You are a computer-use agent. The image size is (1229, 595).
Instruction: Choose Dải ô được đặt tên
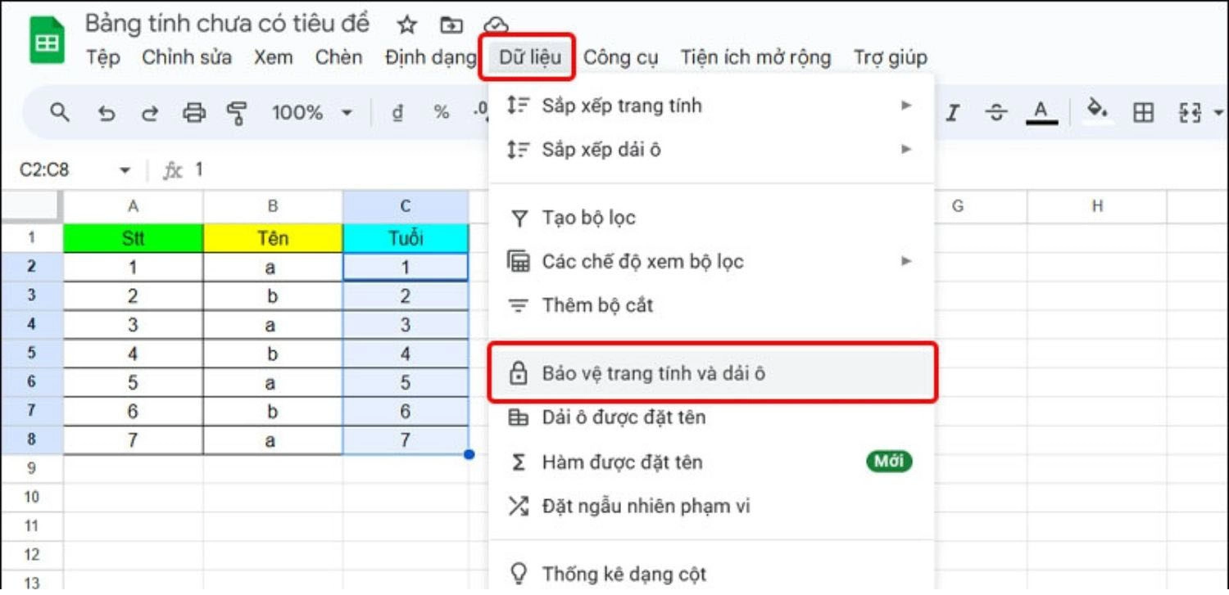click(711, 417)
